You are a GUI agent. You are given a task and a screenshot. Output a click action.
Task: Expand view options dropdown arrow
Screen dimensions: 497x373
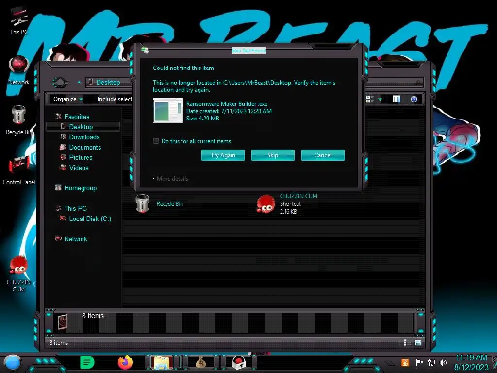pyautogui.click(x=381, y=99)
